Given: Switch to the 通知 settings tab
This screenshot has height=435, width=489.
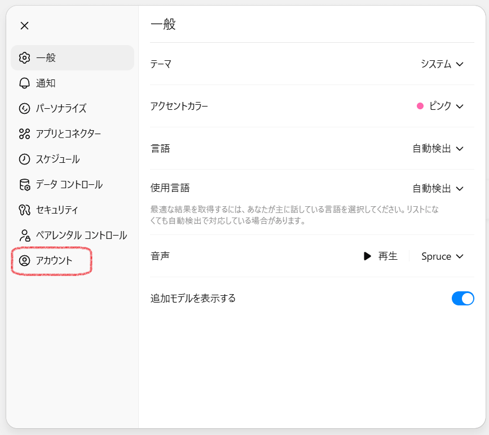Looking at the screenshot, I should (46, 83).
